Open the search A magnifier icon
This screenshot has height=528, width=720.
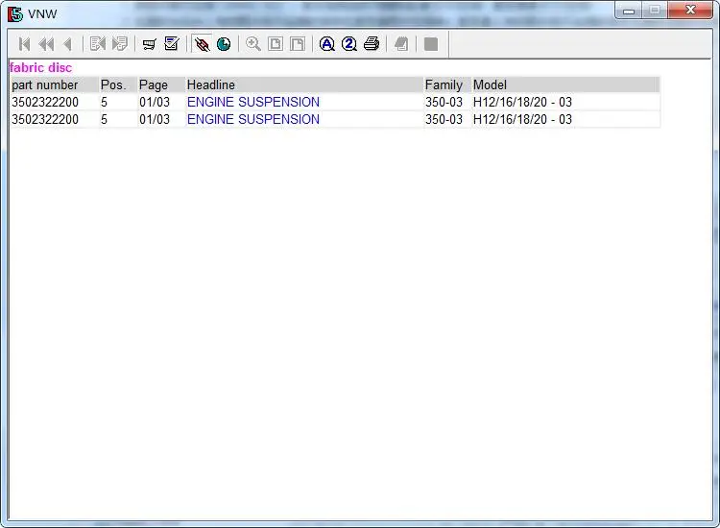pyautogui.click(x=327, y=44)
